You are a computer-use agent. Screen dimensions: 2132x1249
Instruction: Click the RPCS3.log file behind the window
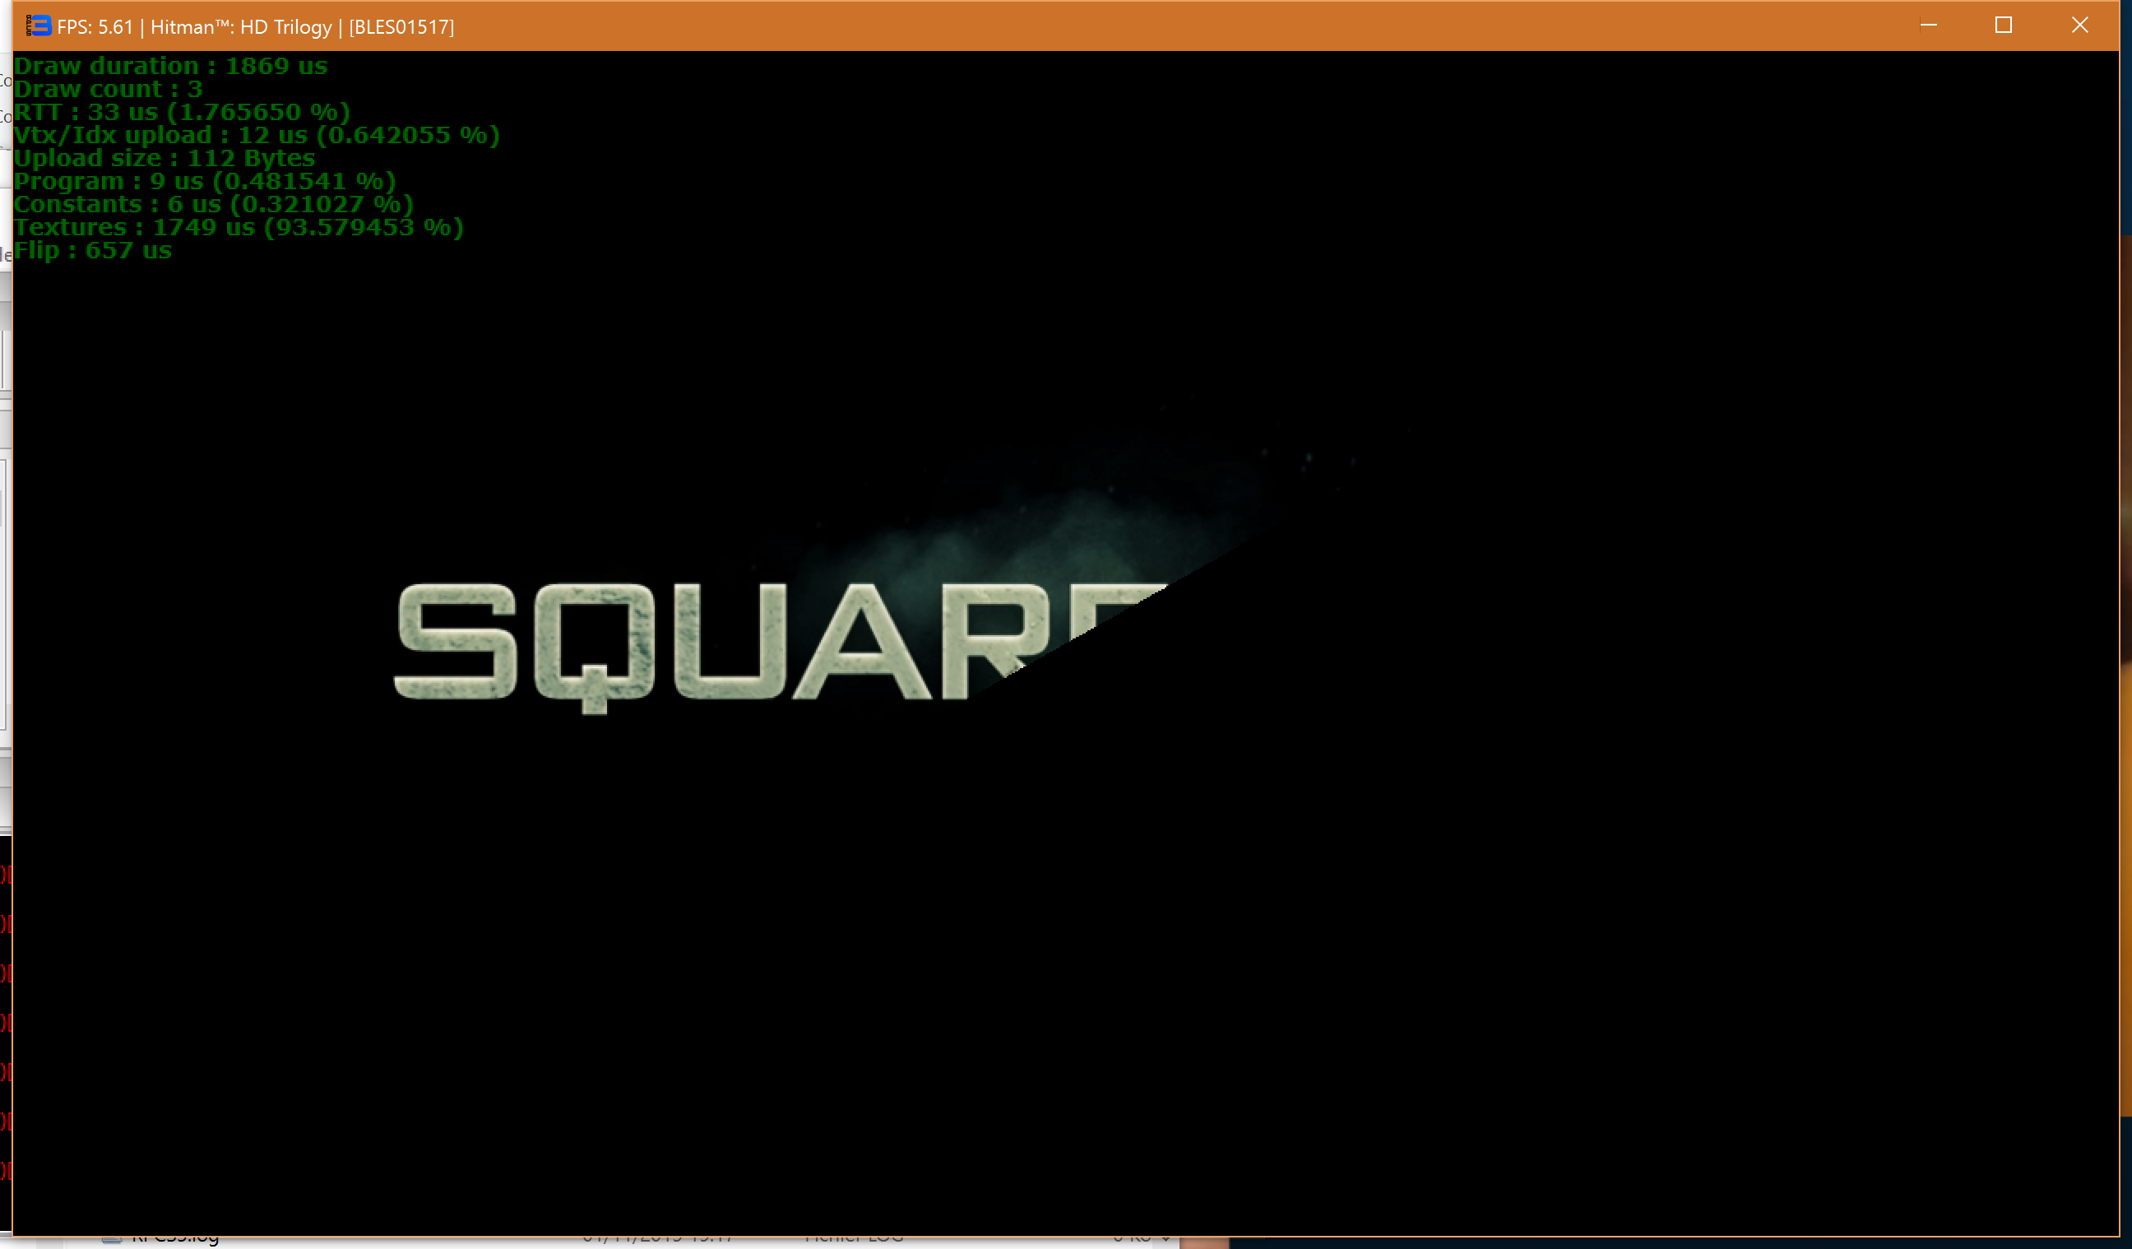click(175, 1241)
